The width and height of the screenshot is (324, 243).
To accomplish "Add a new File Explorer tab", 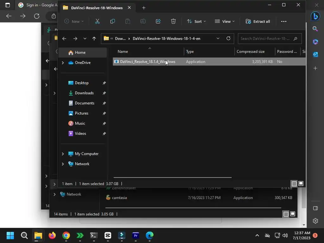I will (x=144, y=8).
